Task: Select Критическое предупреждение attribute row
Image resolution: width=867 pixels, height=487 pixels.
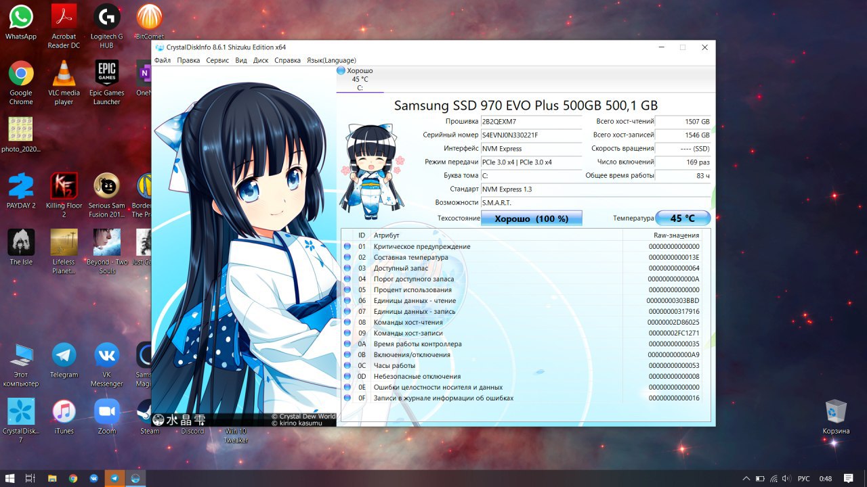Action: click(x=522, y=247)
